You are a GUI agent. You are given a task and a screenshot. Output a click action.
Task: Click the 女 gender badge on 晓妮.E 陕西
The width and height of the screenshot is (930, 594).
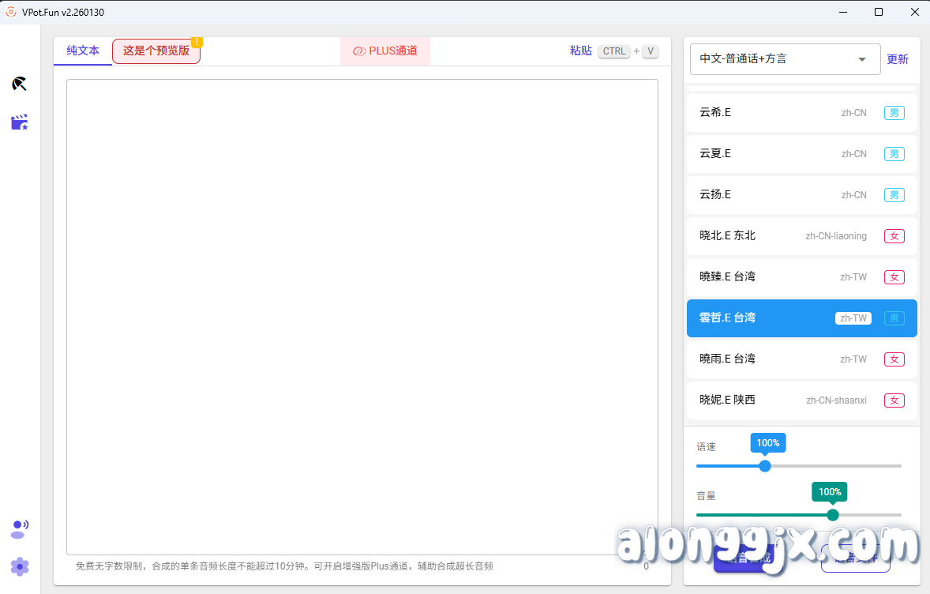894,400
